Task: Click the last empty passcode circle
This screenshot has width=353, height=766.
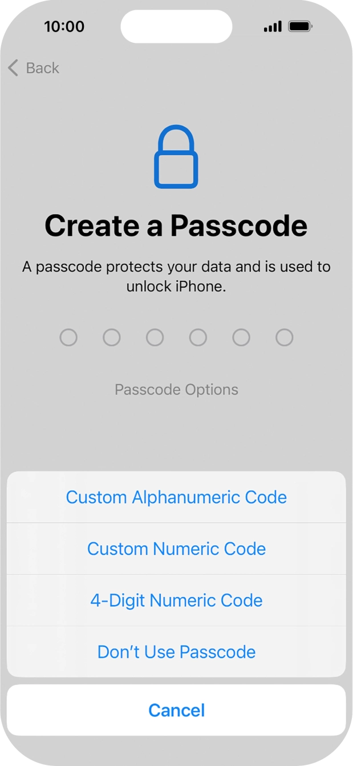Action: [x=285, y=337]
